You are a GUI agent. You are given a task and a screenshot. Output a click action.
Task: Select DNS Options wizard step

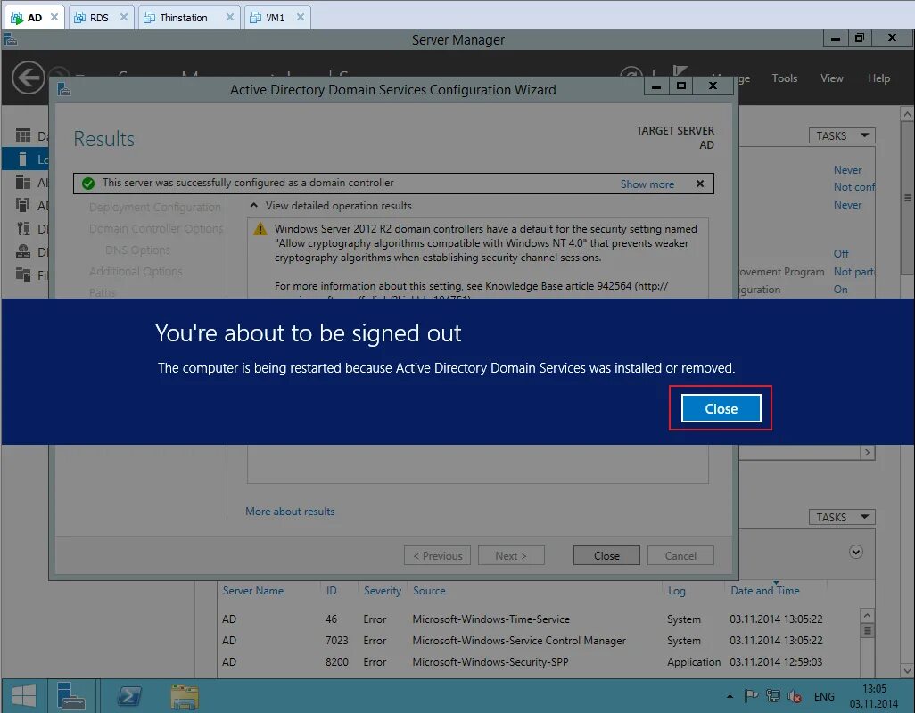pos(137,250)
